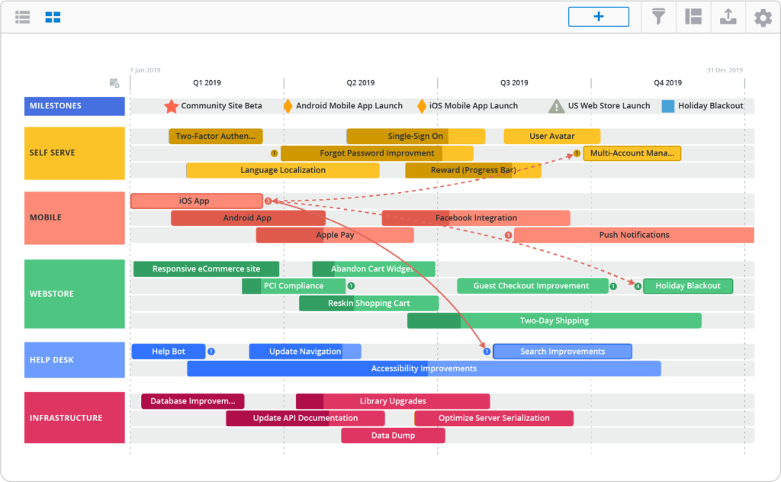781x482 pixels.
Task: Open the iOS App bar in Mobile
Action: click(x=195, y=201)
